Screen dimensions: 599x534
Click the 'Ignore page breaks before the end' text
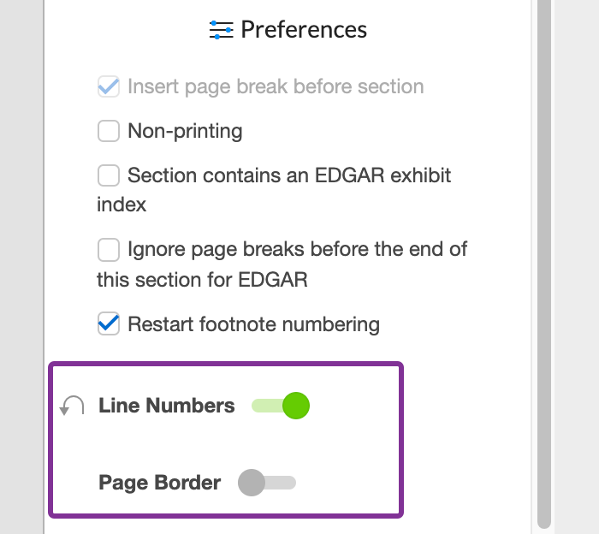pyautogui.click(x=297, y=250)
